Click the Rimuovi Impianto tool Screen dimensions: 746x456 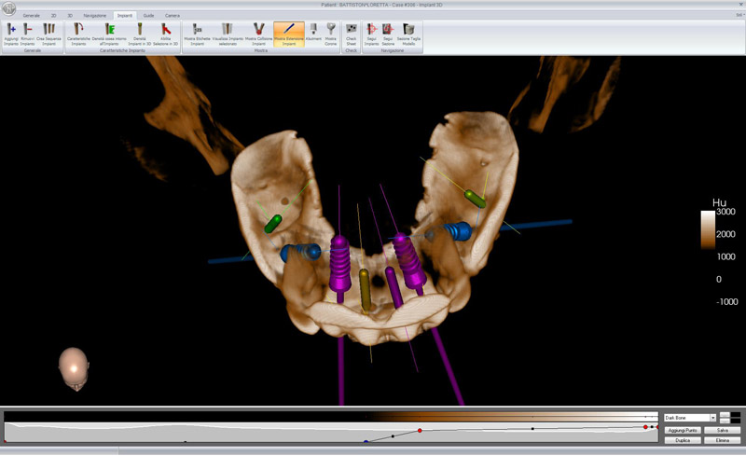(28, 34)
